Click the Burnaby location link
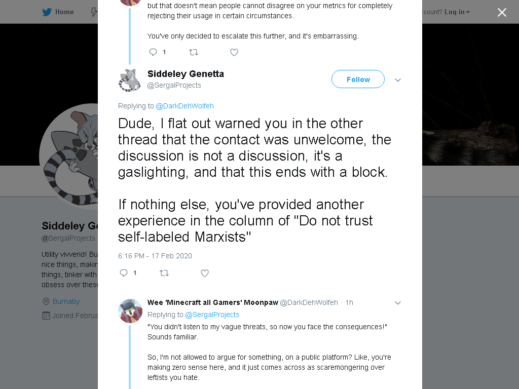This screenshot has height=389, width=519. [x=66, y=302]
